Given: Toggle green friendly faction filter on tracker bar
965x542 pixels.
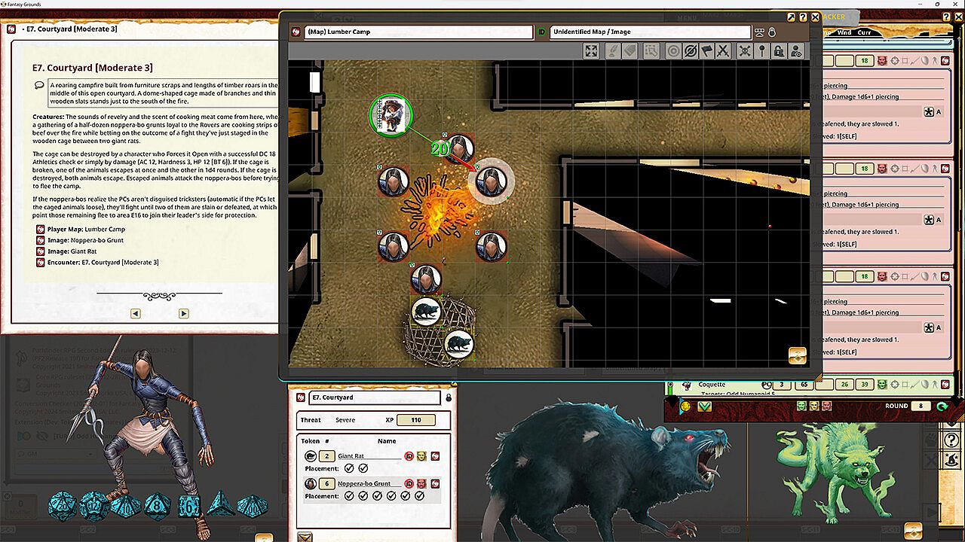Looking at the screenshot, I should pyautogui.click(x=801, y=406).
